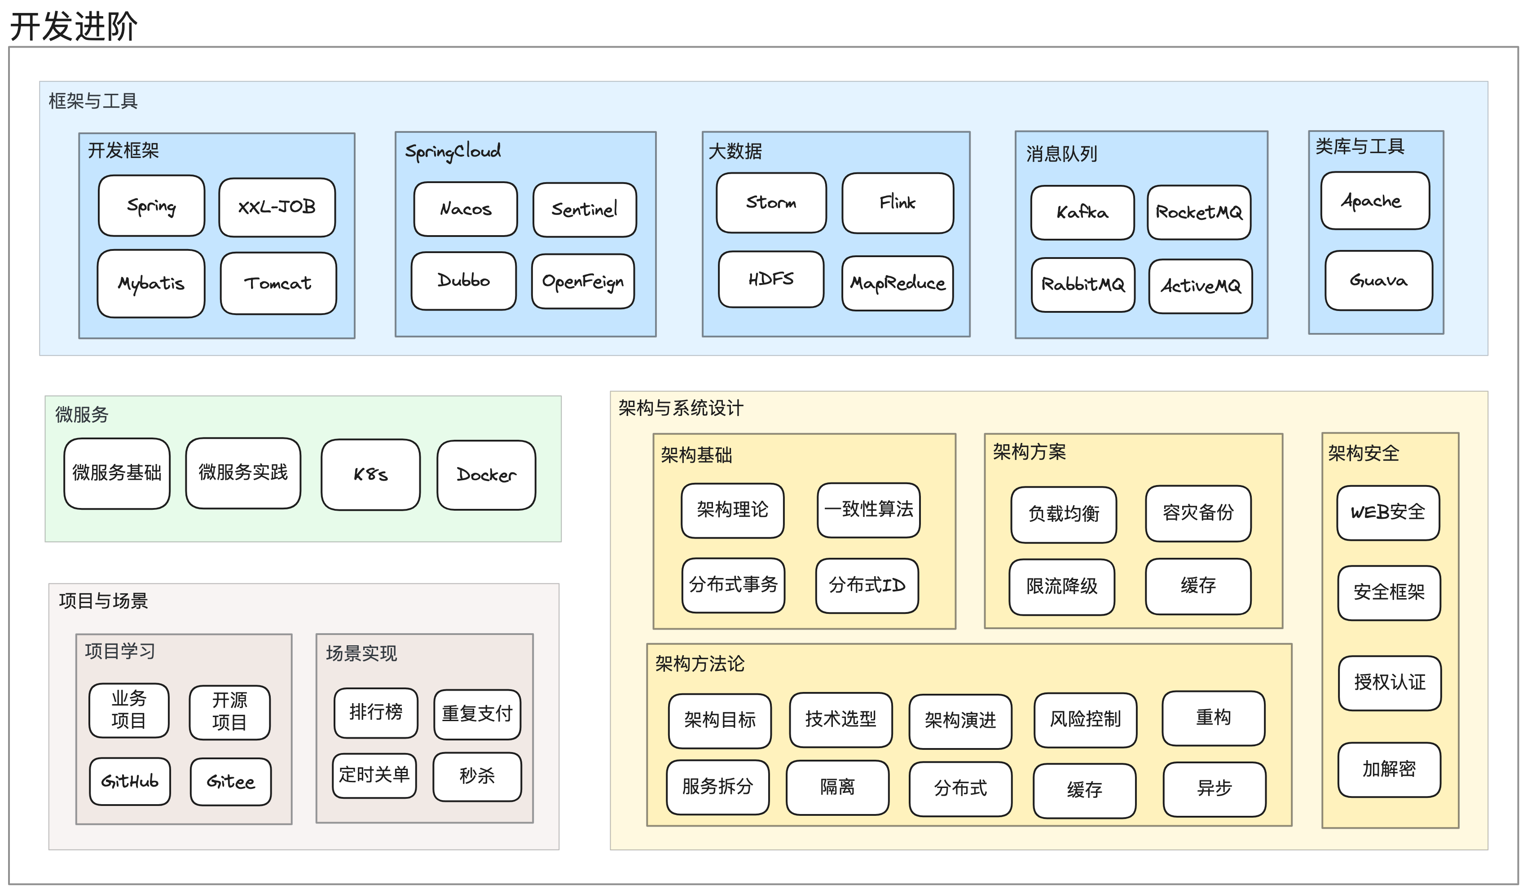Click the Nacos box
Viewport: 1527px width, 893px height.
pyautogui.click(x=465, y=209)
